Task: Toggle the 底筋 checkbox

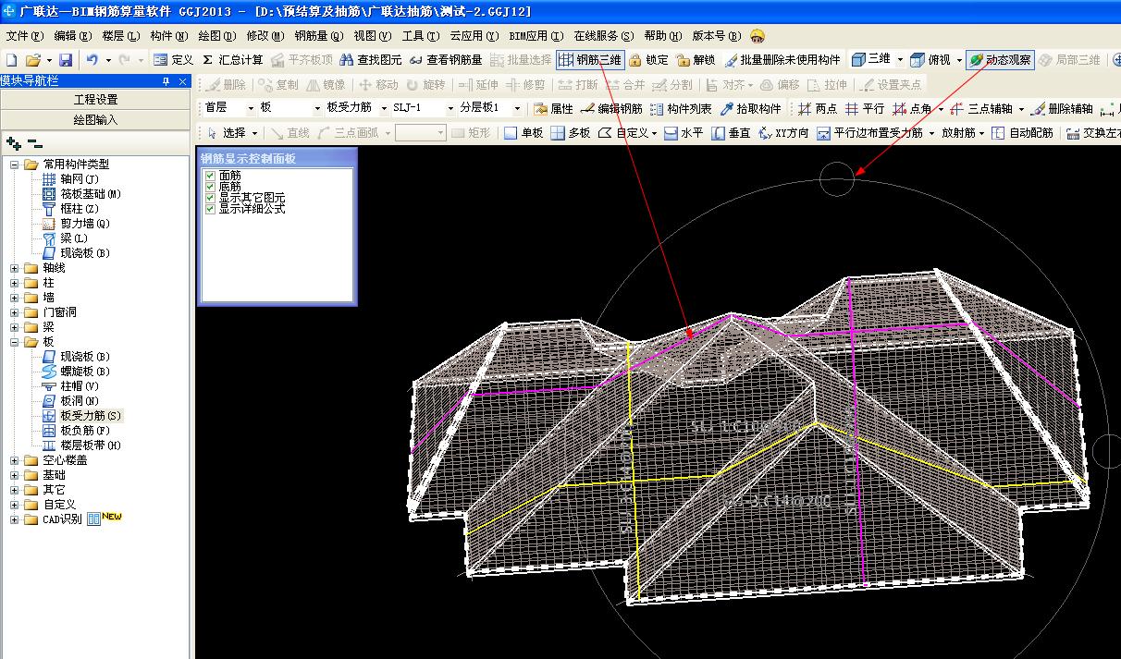Action: [210, 187]
